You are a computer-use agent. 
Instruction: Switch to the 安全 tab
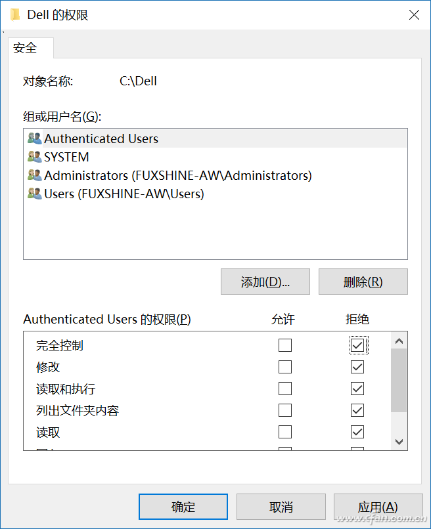tap(26, 48)
